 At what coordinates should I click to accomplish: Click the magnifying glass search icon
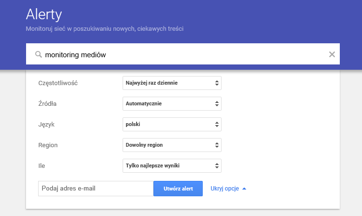click(x=39, y=54)
